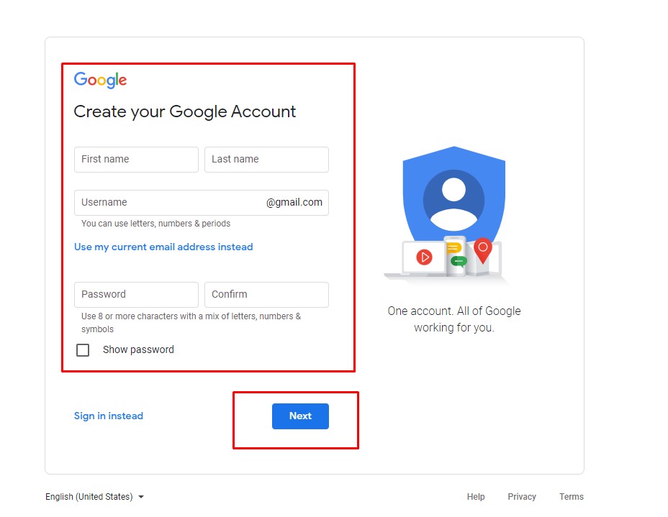Click the Google logo
This screenshot has height=517, width=668.
(x=100, y=80)
